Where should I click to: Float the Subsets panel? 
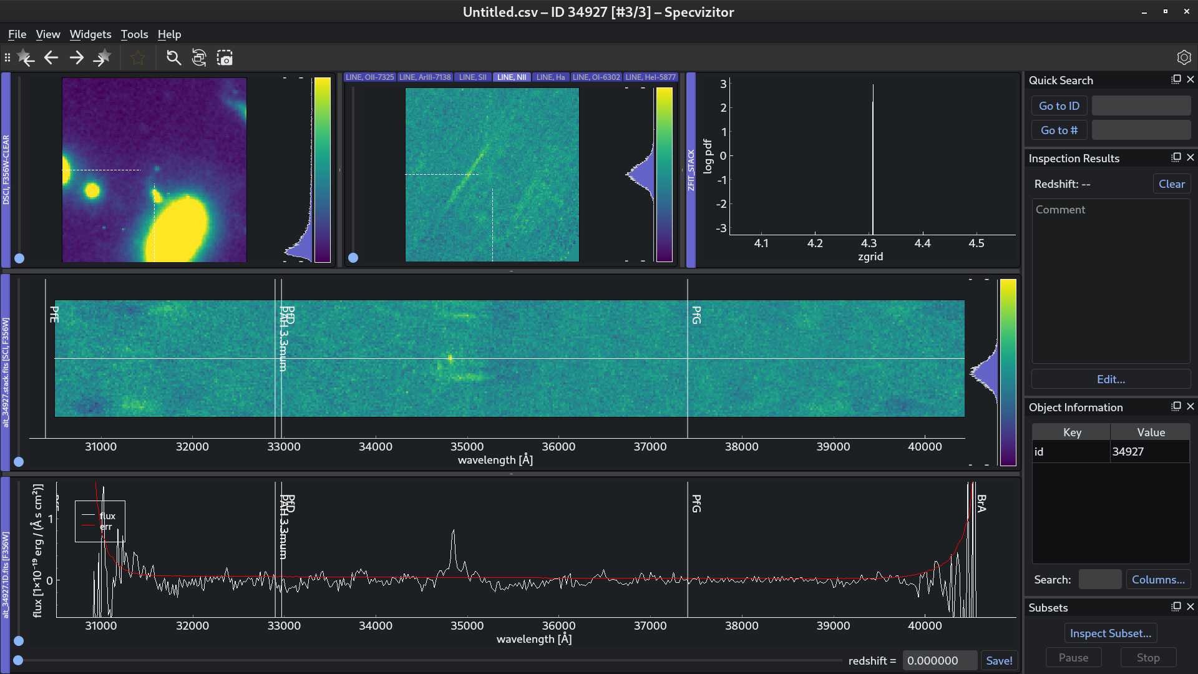(1176, 607)
